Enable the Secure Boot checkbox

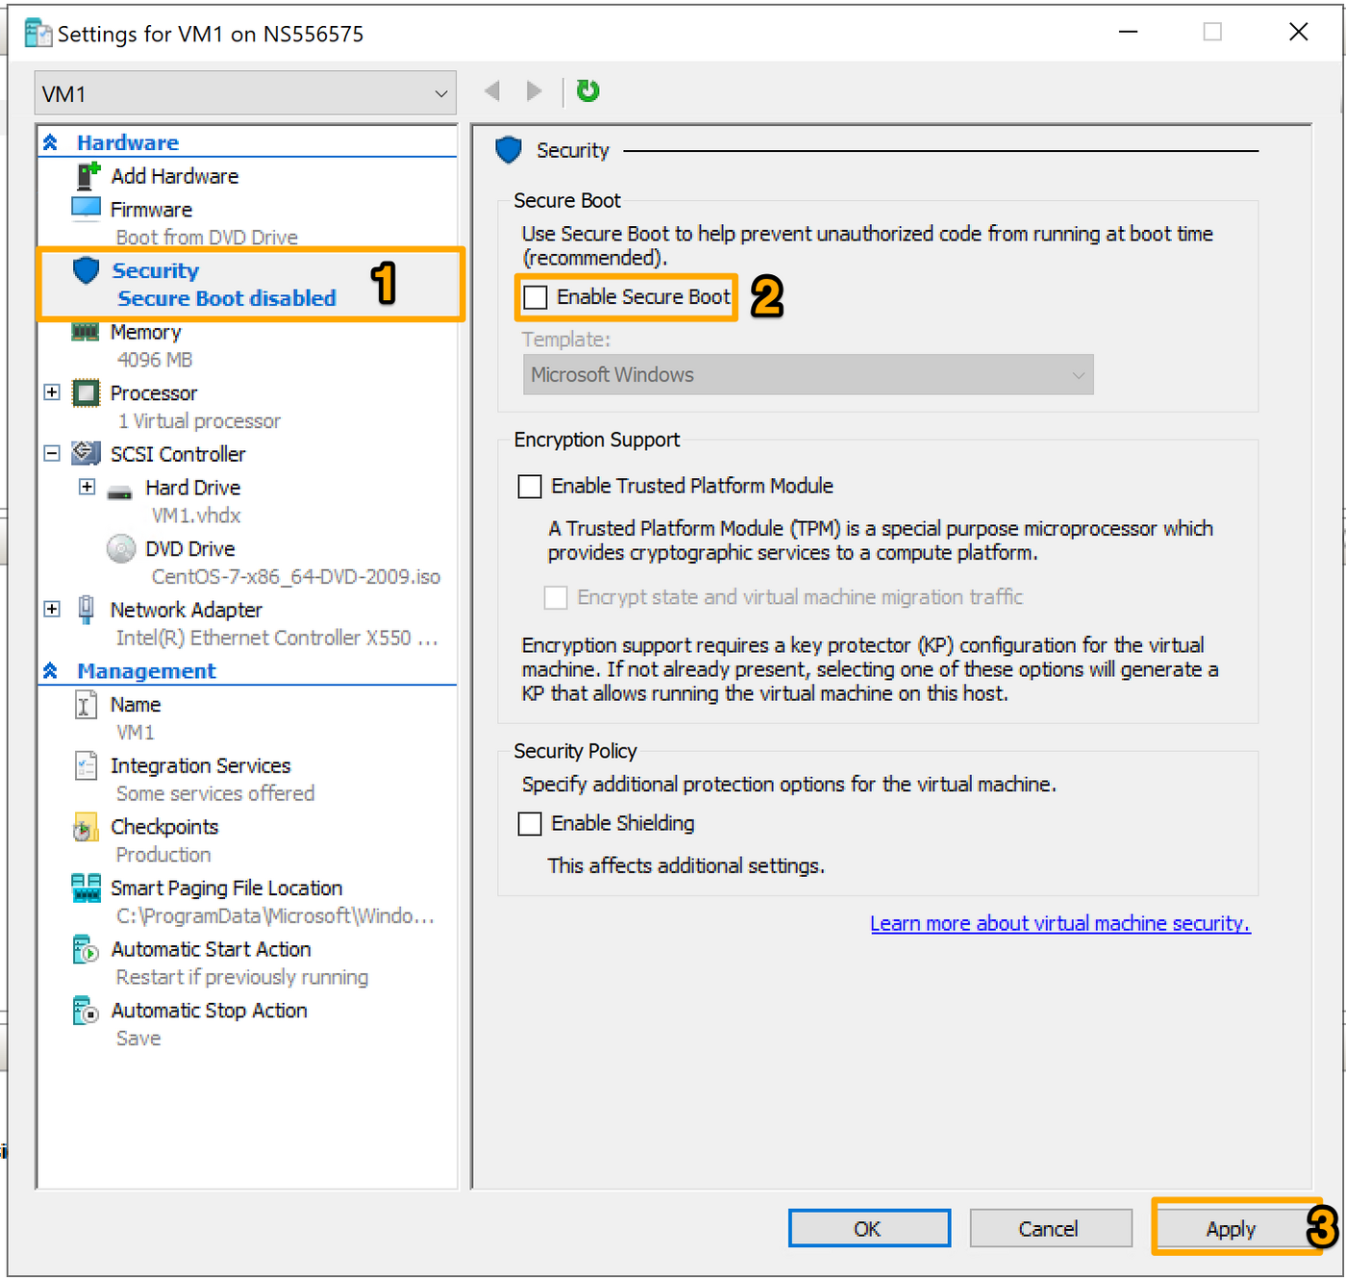[x=535, y=297]
